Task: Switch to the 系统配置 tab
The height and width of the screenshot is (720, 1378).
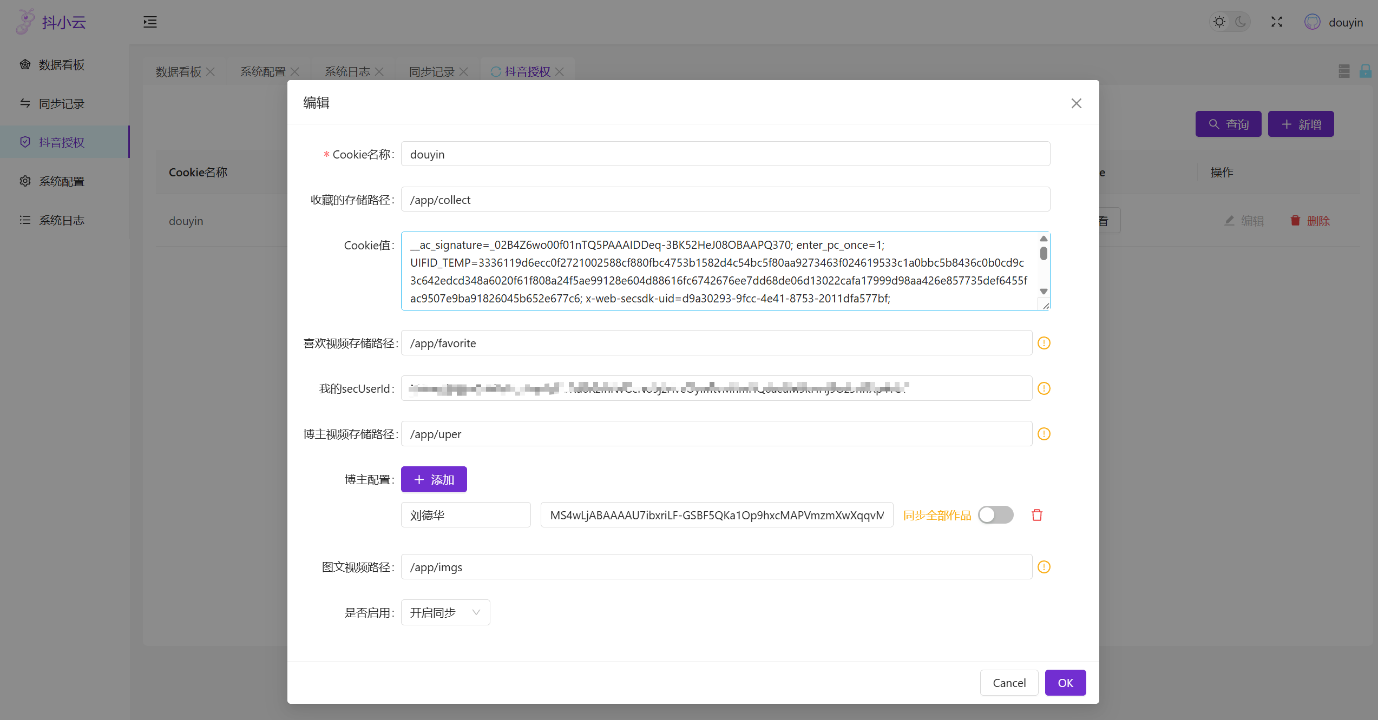Action: click(263, 72)
